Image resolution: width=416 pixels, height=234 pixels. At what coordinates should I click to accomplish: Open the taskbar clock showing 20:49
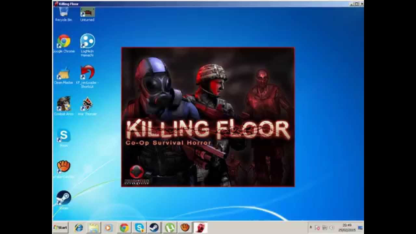(347, 227)
